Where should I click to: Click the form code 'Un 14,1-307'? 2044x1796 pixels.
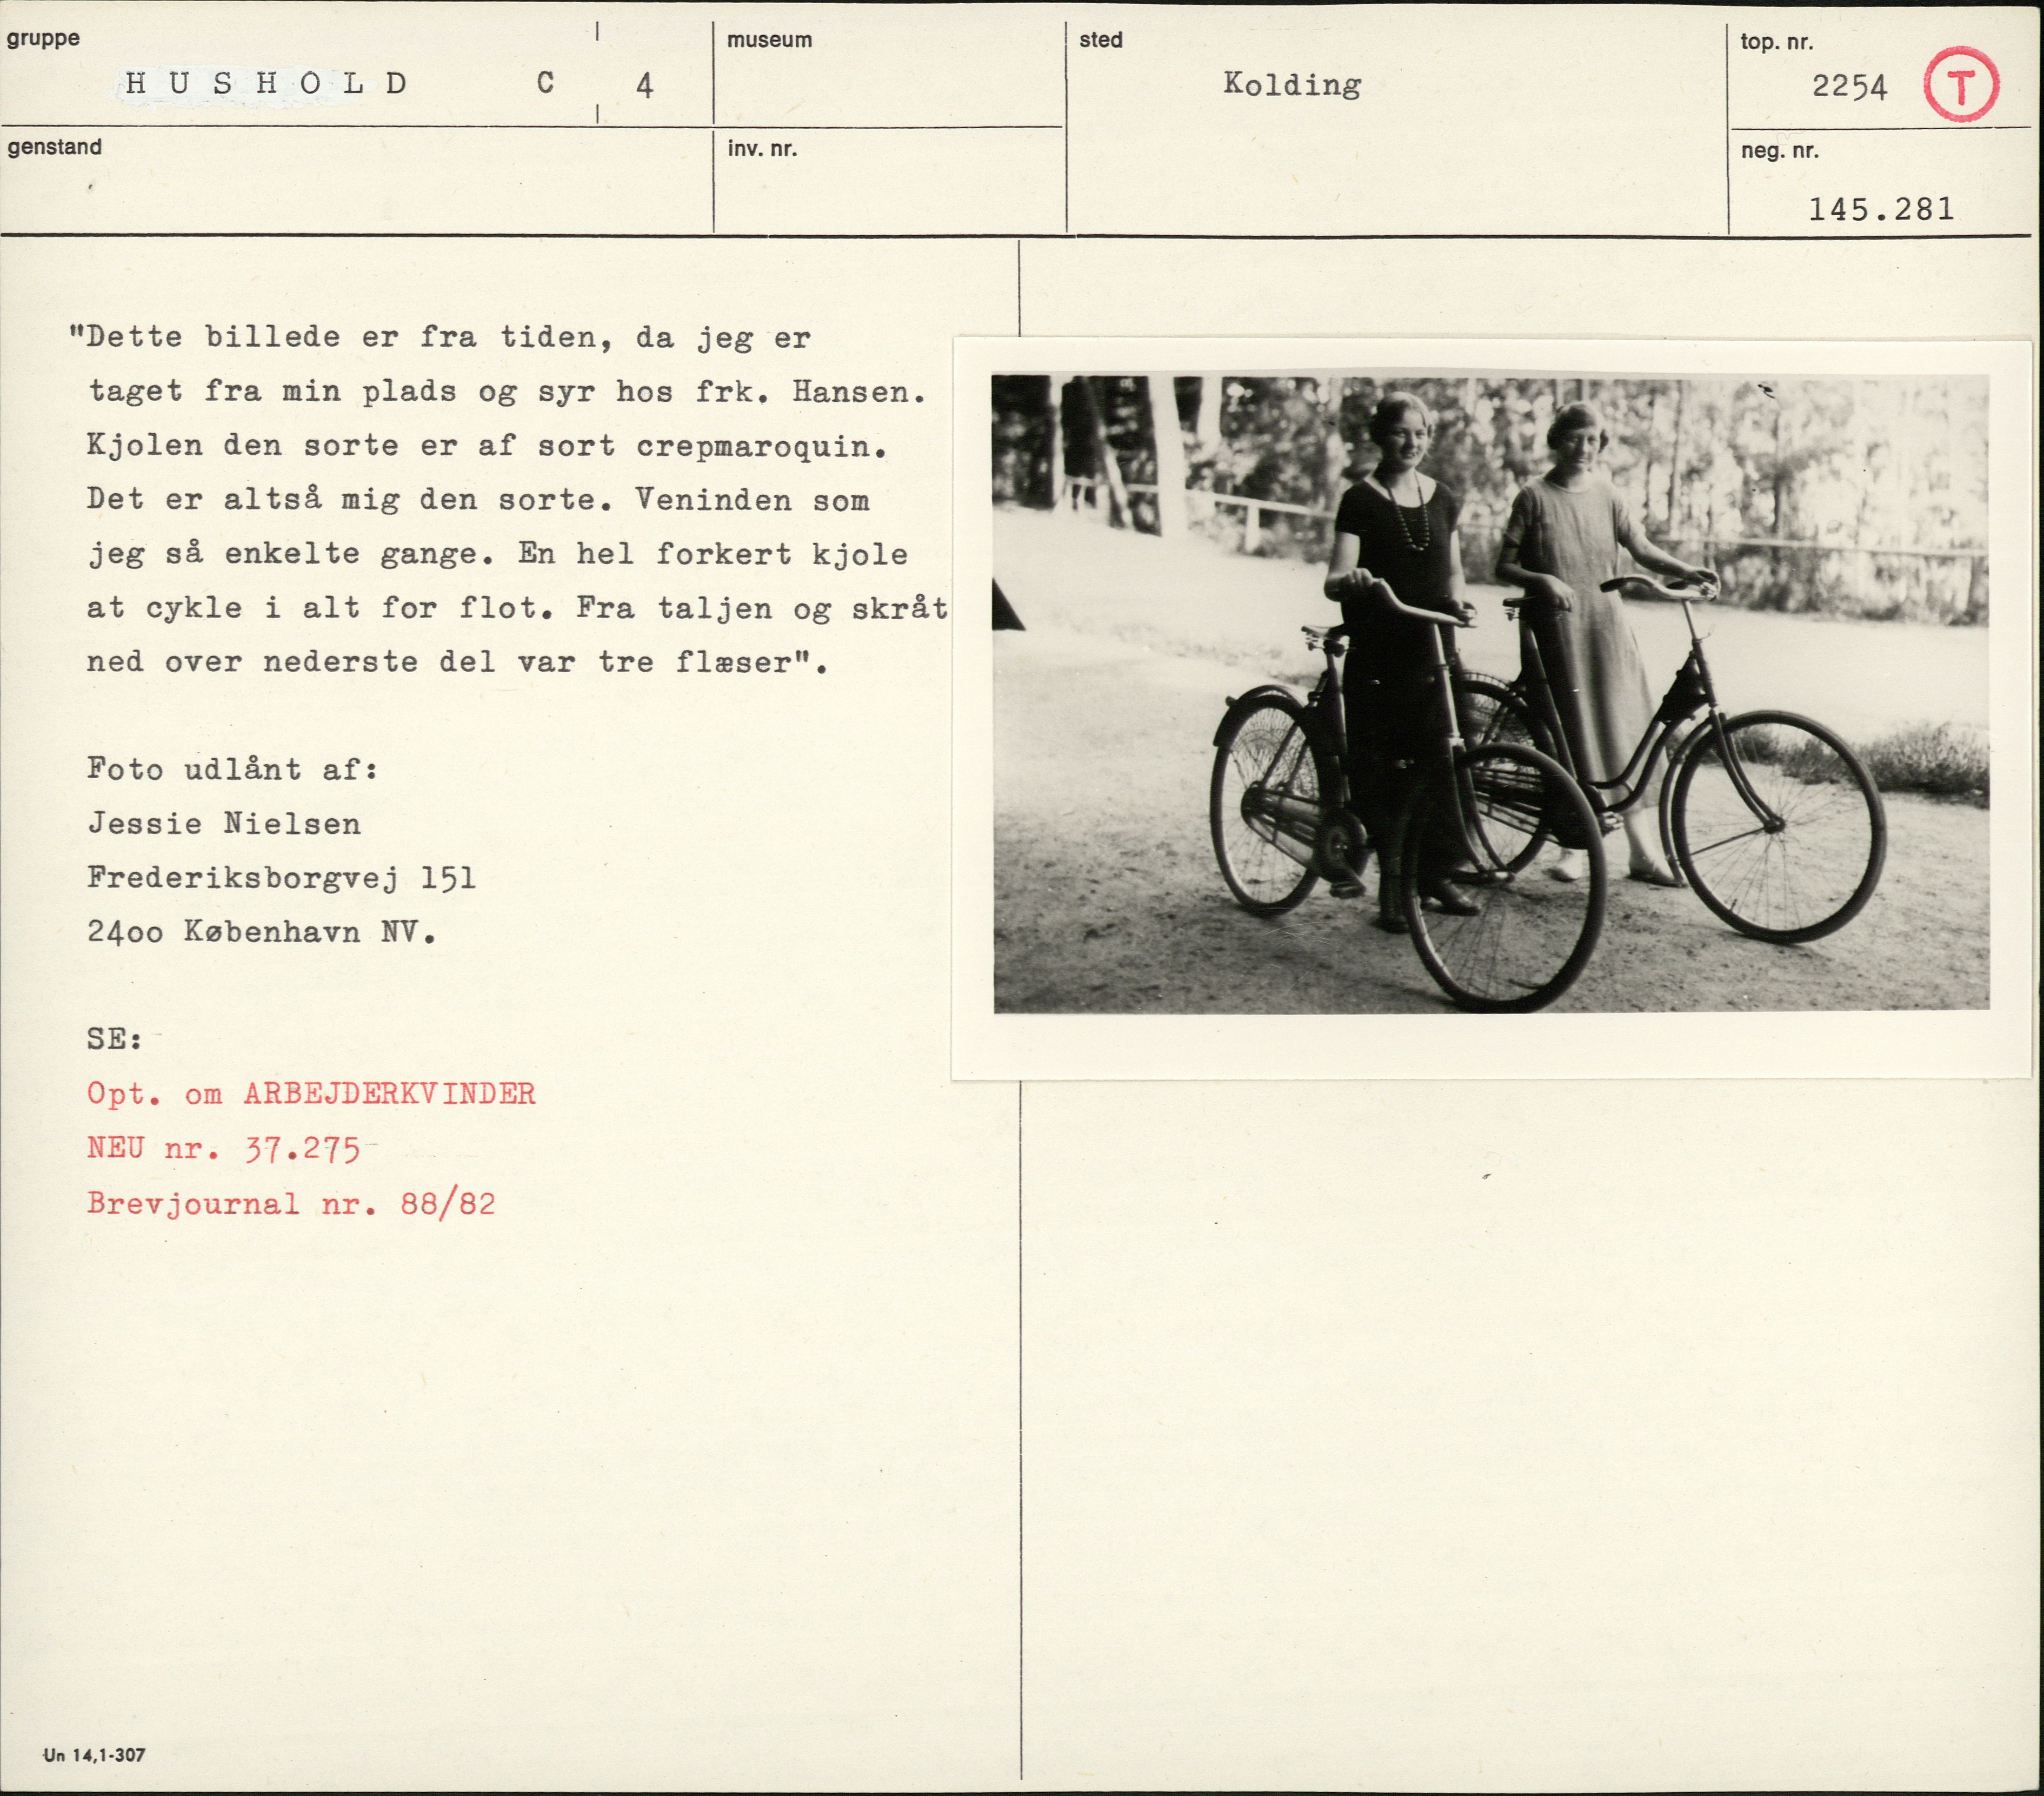(94, 1755)
